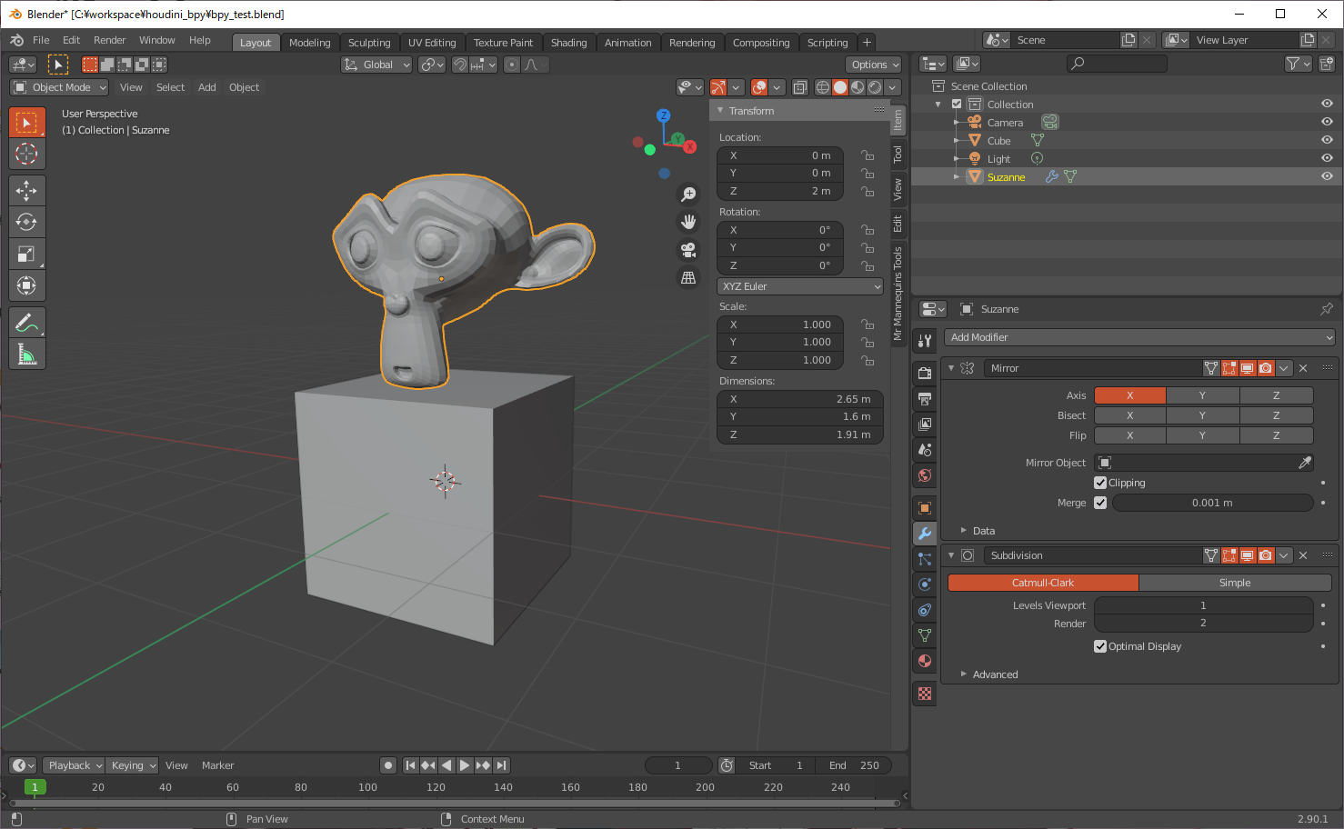Image resolution: width=1344 pixels, height=829 pixels.
Task: Adjust the Merge distance 0.001 m field
Action: 1212,503
